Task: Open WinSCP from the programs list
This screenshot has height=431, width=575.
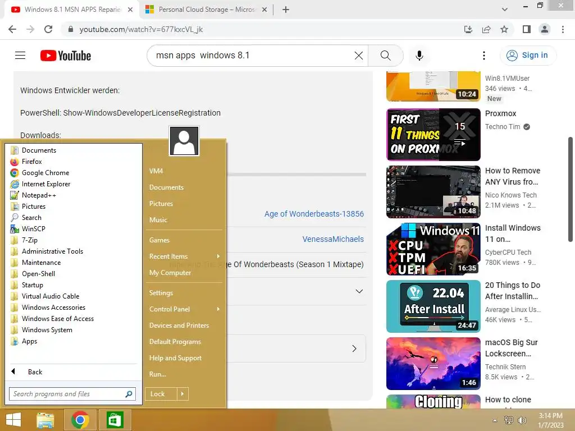Action: (33, 229)
